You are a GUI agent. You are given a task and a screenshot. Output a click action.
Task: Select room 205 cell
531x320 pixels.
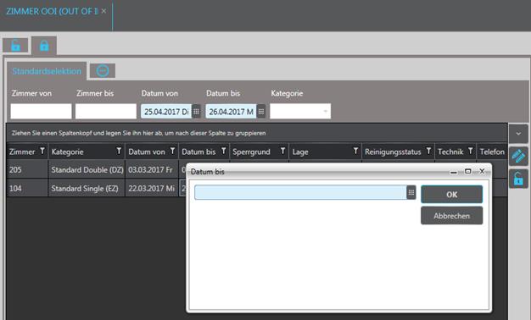(x=27, y=169)
